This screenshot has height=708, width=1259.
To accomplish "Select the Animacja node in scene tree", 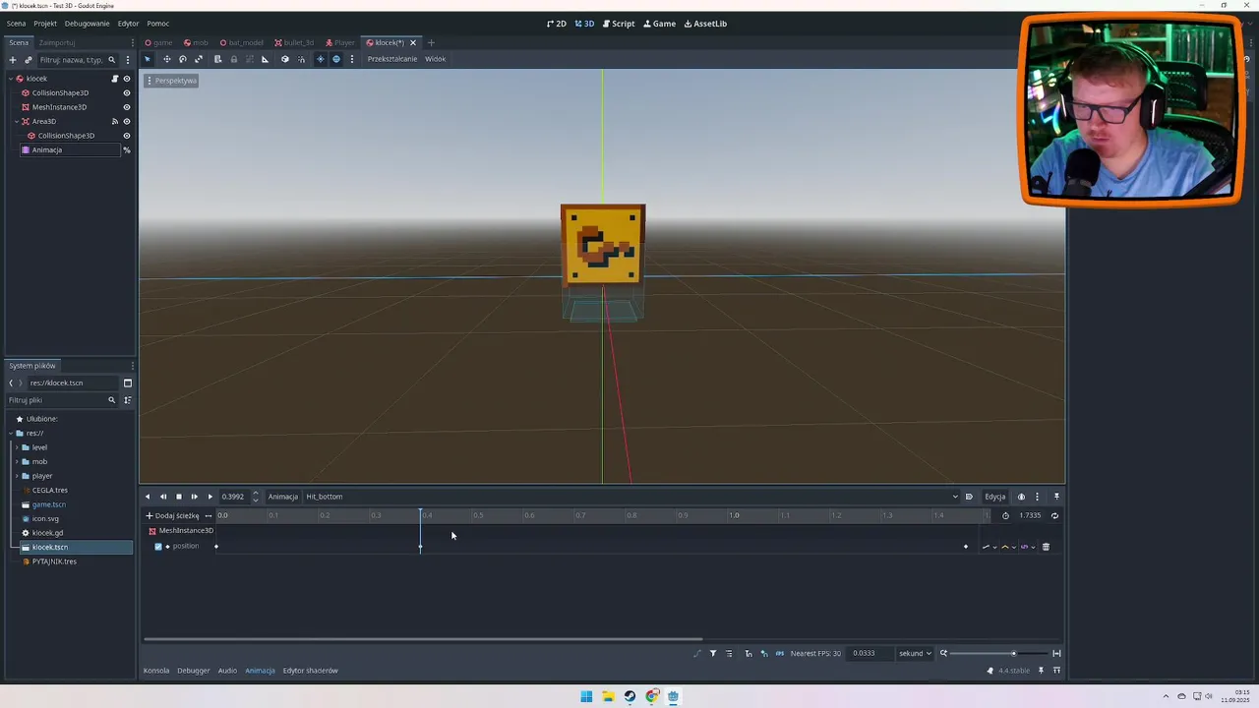I will [x=69, y=150].
